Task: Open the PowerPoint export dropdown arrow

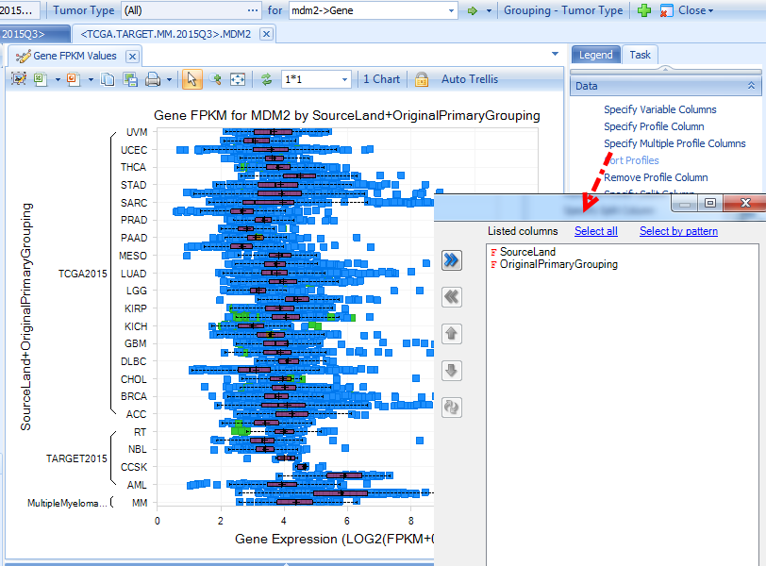Action: (x=91, y=79)
